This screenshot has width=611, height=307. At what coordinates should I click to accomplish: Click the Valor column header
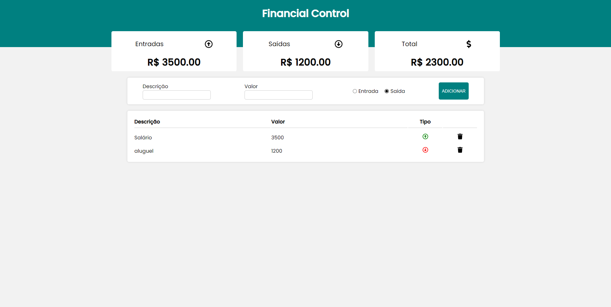[x=278, y=122]
